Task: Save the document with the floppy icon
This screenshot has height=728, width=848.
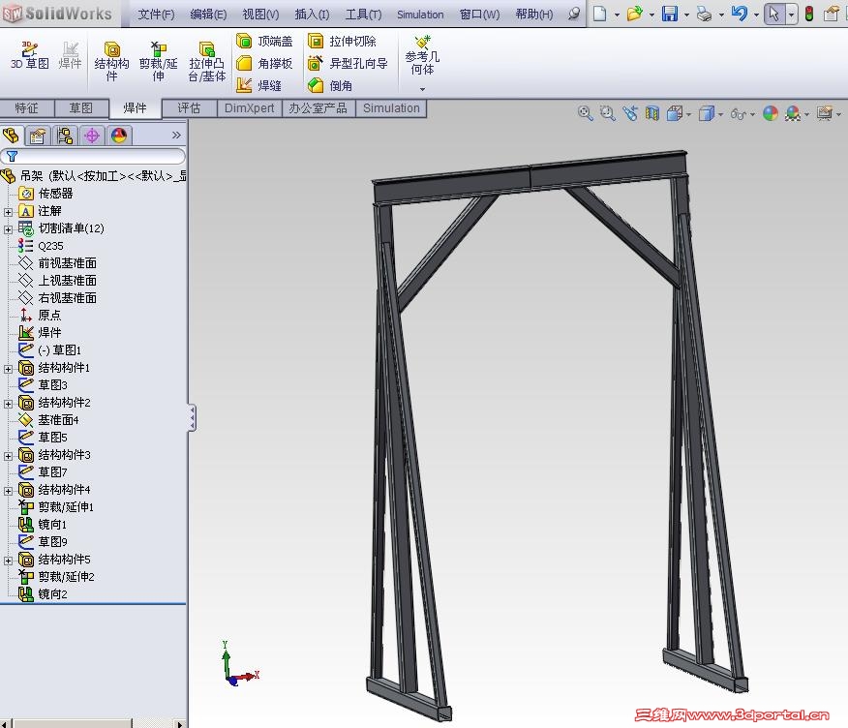Action: coord(670,14)
